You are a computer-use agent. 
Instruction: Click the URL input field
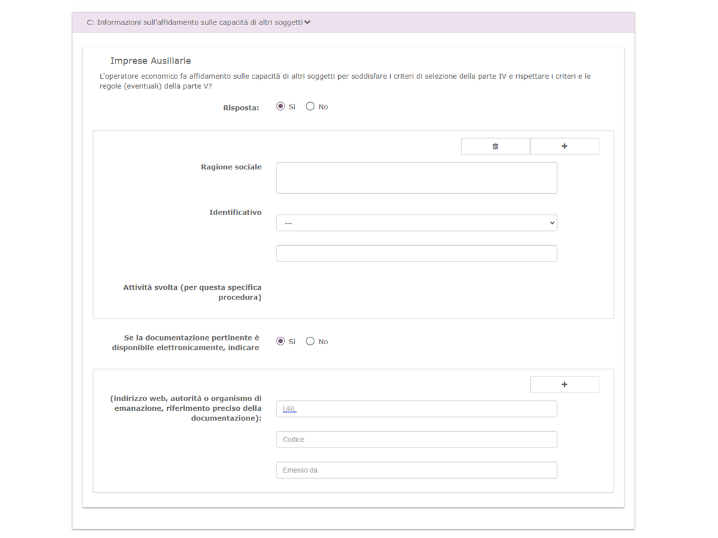pos(416,409)
